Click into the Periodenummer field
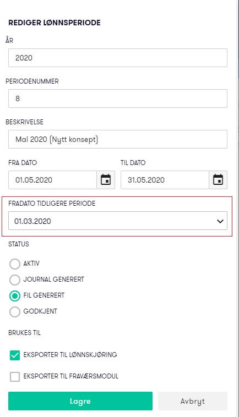This screenshot has width=239, height=417. click(118, 98)
